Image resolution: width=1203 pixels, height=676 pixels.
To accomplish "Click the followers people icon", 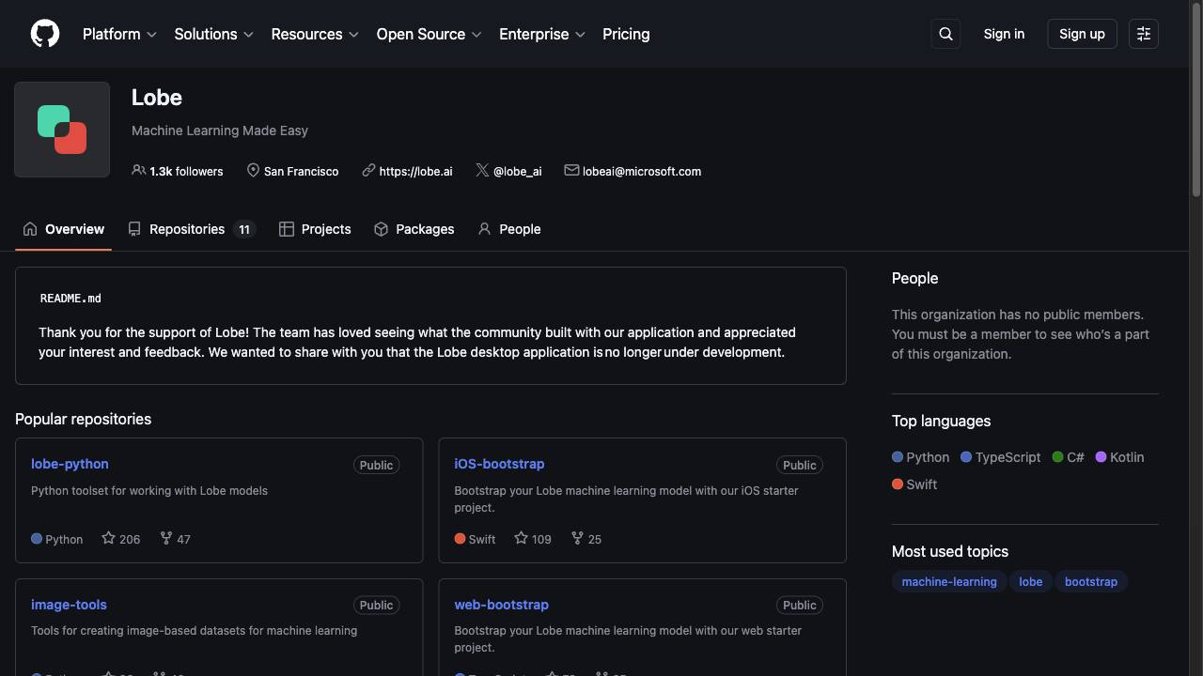I will pos(139,170).
